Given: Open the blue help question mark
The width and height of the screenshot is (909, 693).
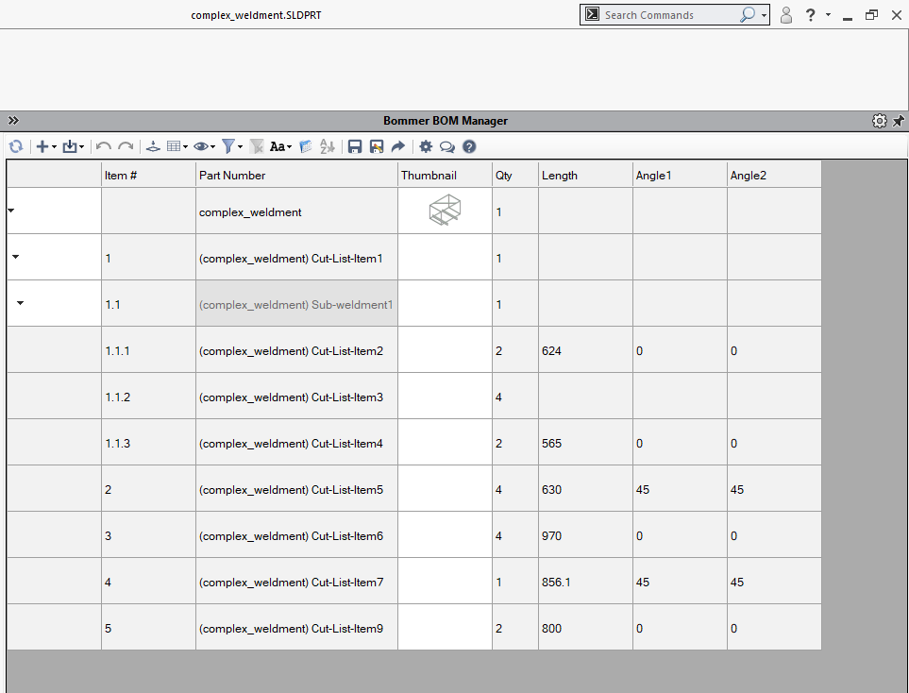Looking at the screenshot, I should [469, 146].
